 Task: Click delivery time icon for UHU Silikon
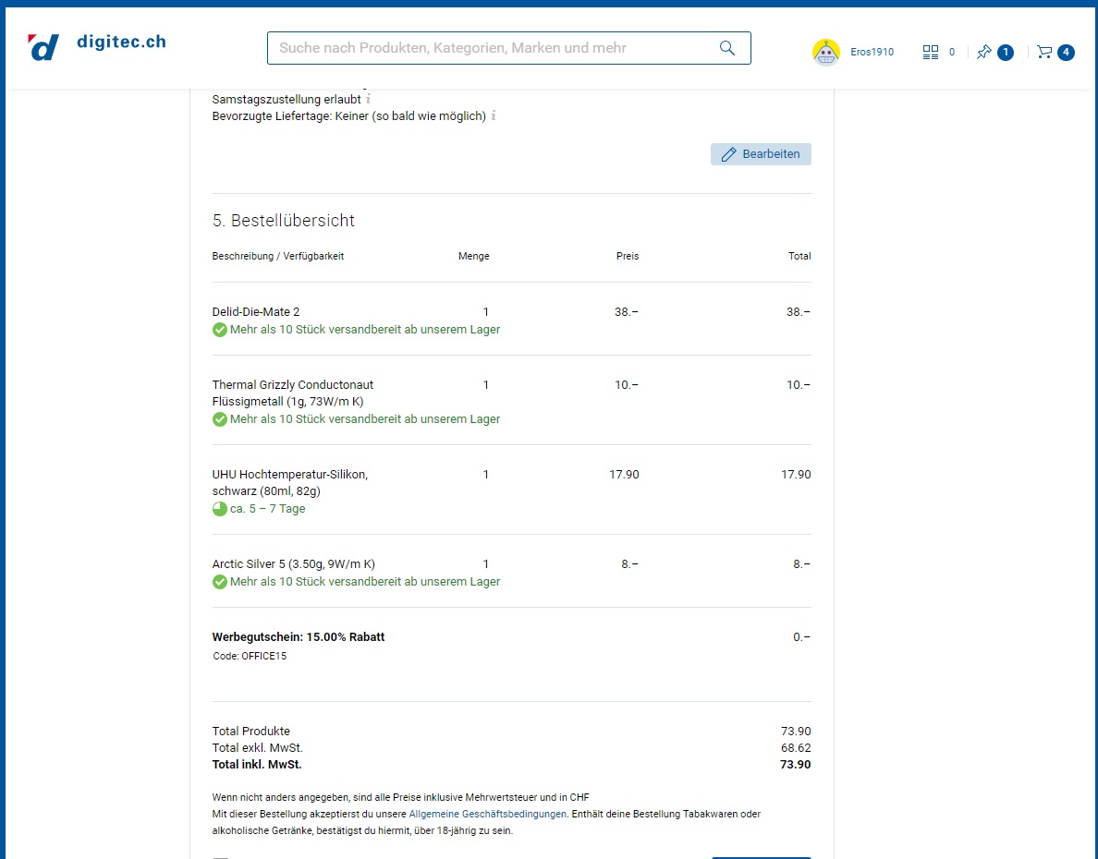(x=219, y=509)
